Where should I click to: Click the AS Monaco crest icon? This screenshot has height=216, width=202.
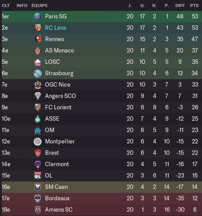coord(38,51)
